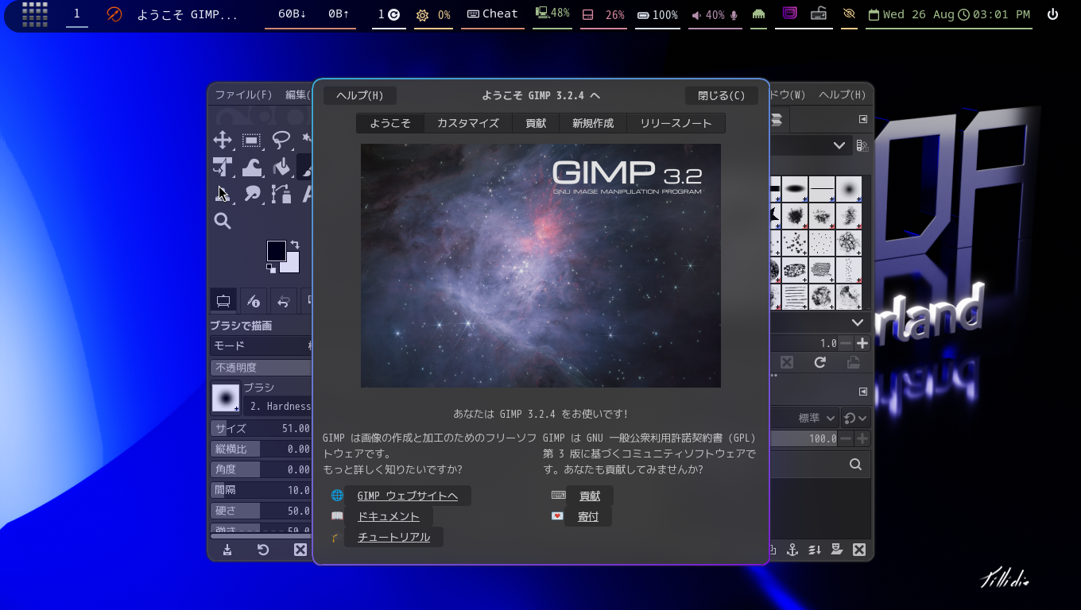This screenshot has height=610, width=1081.
Task: Select the リリースノート tab
Action: 676,123
